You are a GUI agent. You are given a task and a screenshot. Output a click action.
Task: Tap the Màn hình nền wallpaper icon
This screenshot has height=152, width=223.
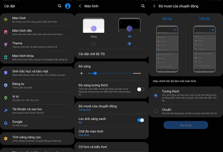click(x=6, y=32)
